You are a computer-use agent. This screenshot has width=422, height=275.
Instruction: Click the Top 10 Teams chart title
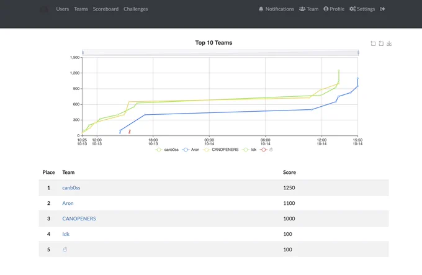pos(213,43)
